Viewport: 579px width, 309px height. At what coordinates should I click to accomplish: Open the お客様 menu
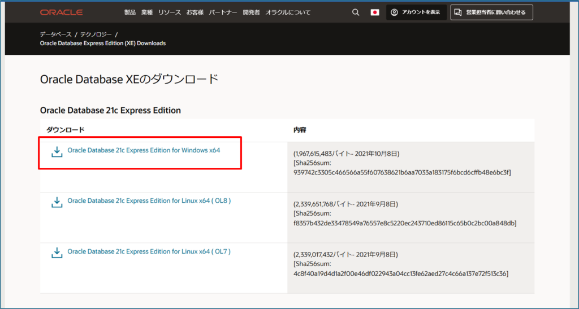[194, 12]
